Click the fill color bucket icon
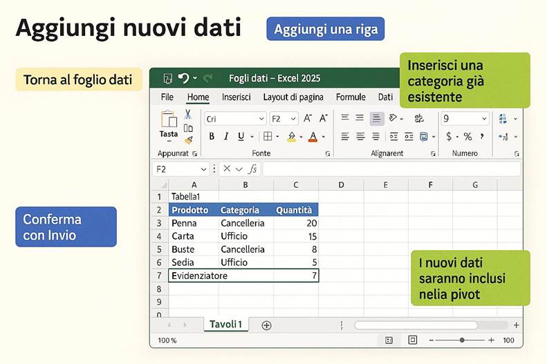 pyautogui.click(x=292, y=137)
